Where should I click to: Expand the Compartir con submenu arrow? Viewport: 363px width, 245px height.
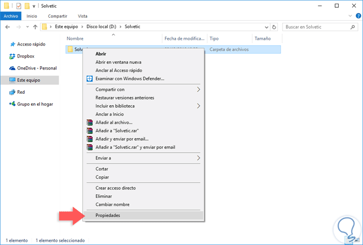198,89
